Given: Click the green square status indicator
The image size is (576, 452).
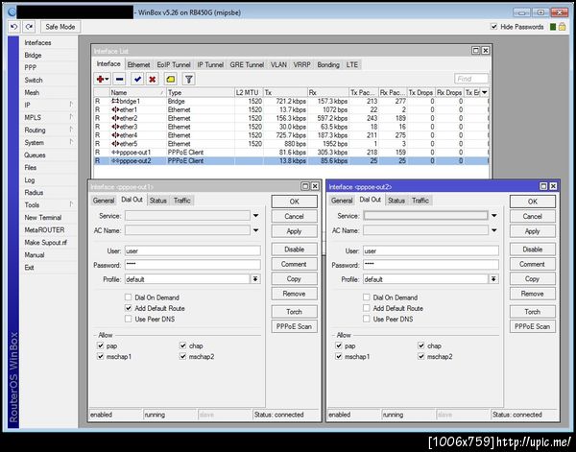Looking at the screenshot, I should [553, 27].
